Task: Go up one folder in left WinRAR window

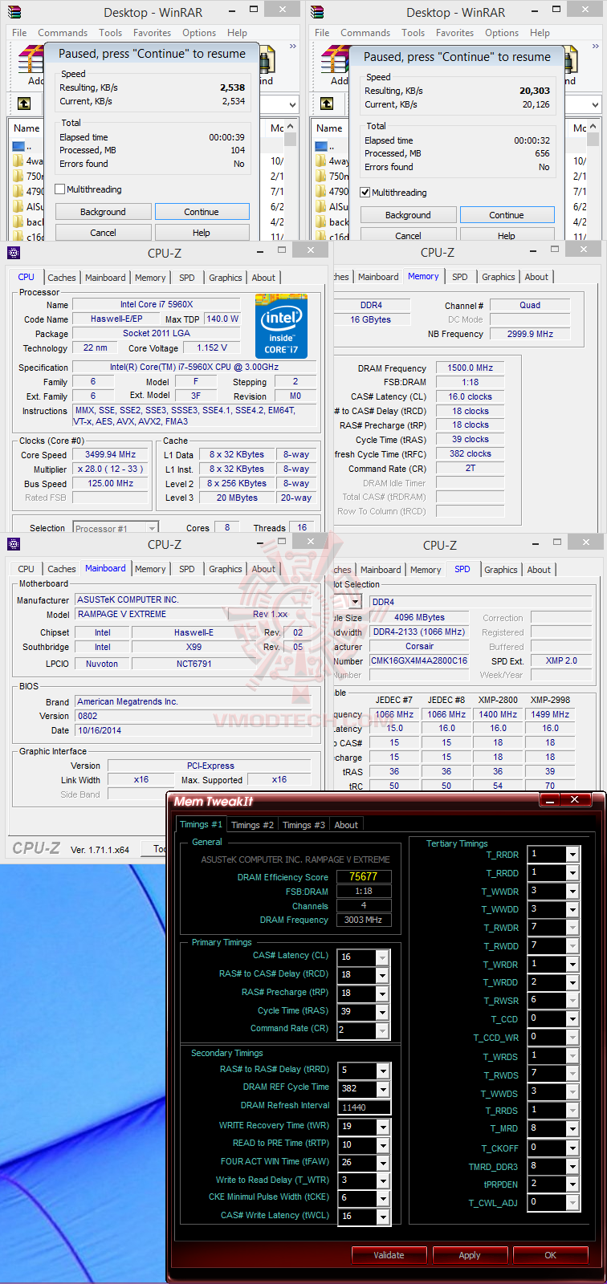Action: tap(24, 104)
